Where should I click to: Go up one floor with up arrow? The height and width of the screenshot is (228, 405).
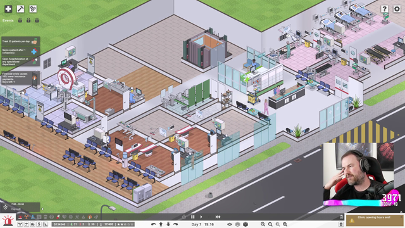161,224
